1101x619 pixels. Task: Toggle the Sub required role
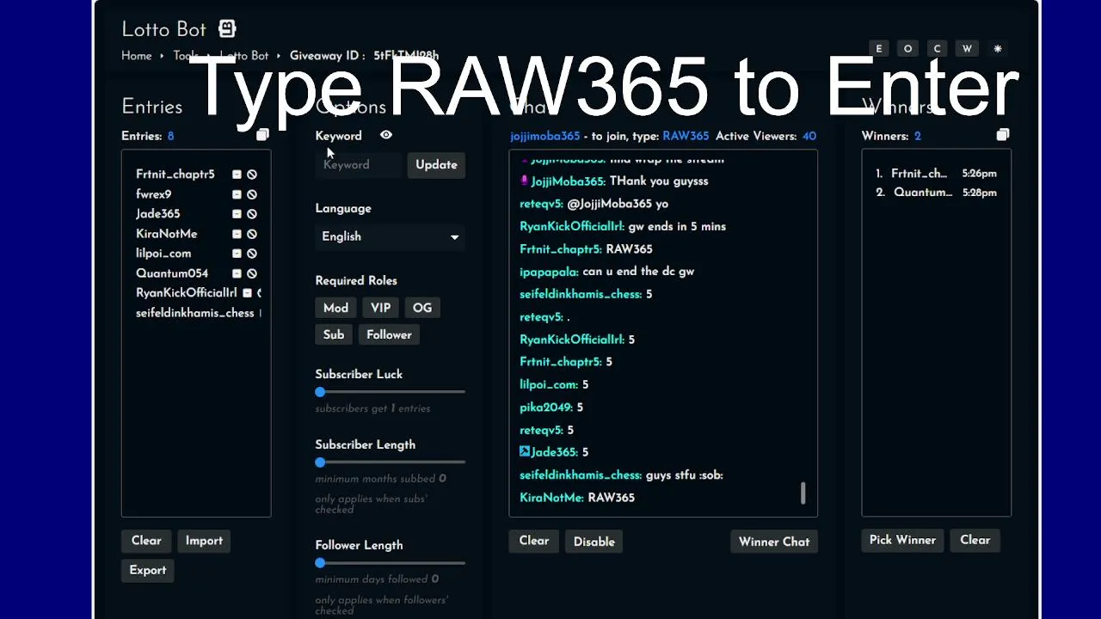(334, 334)
